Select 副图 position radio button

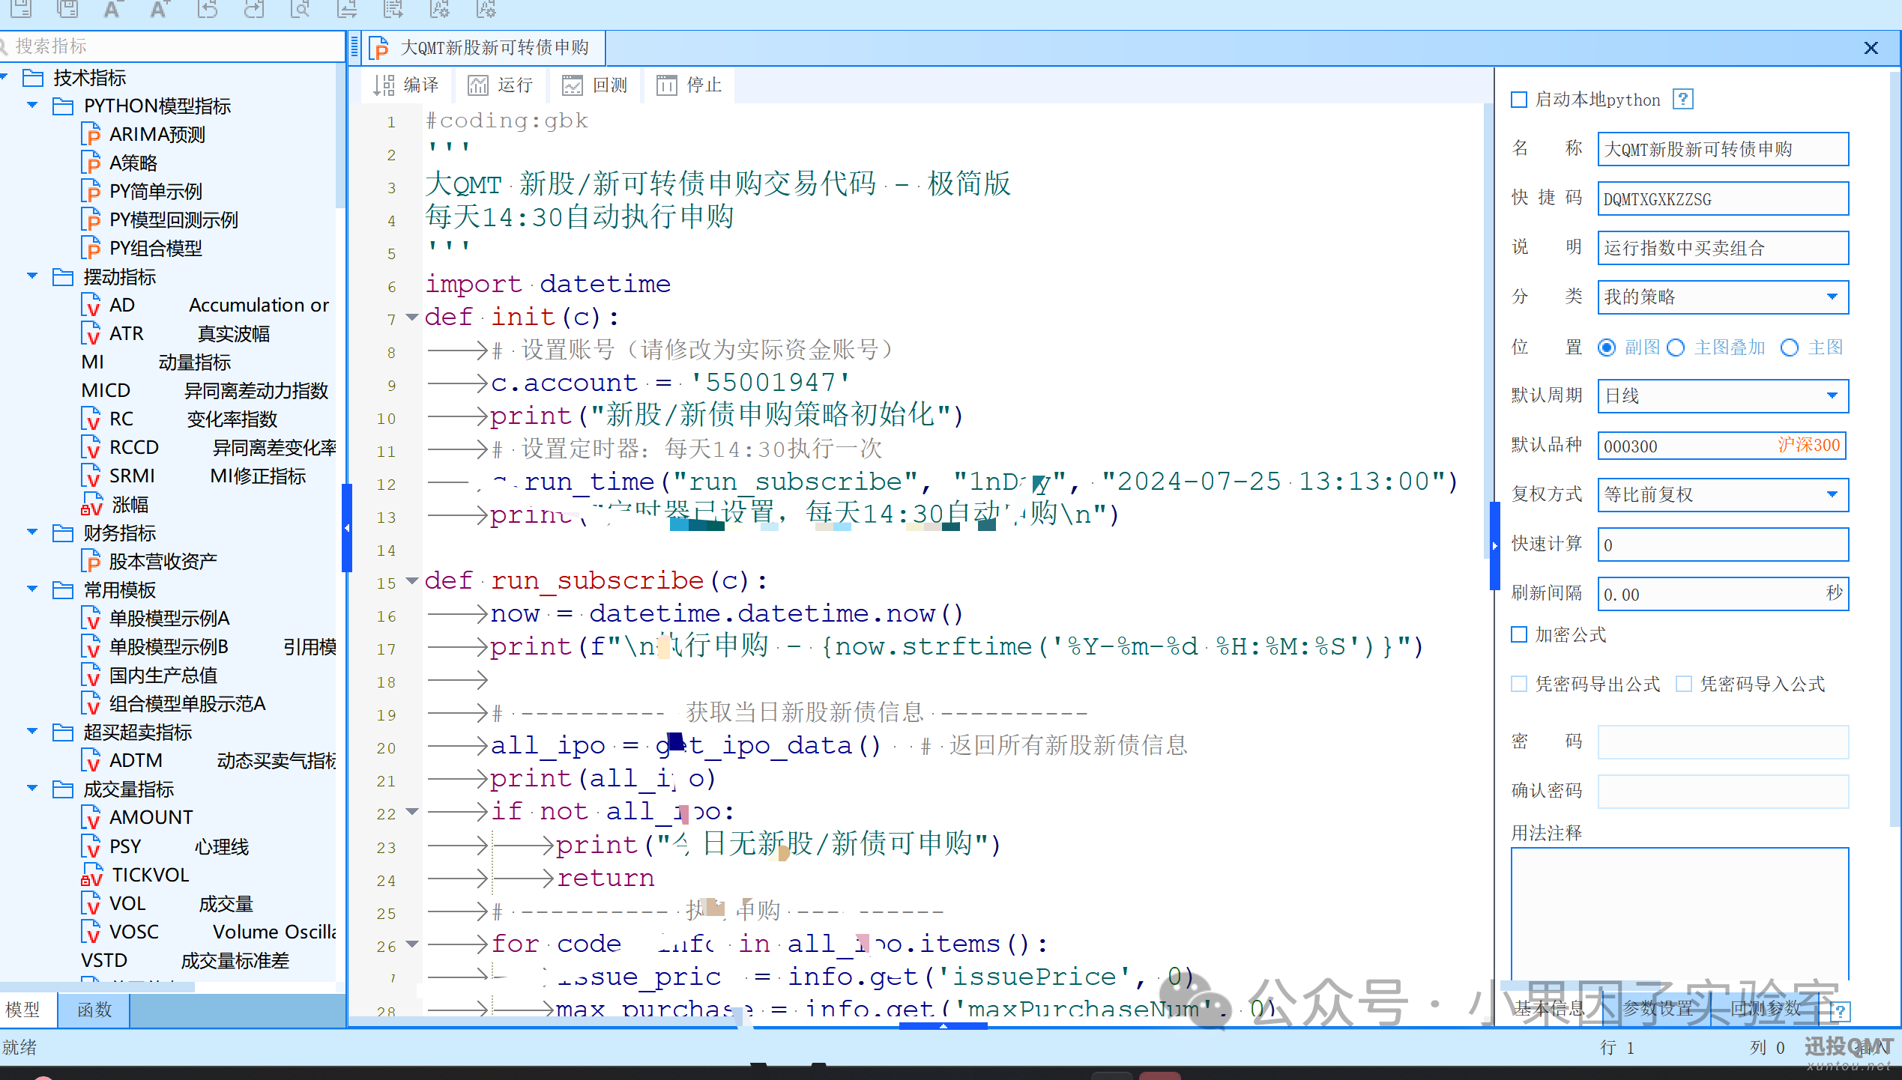pos(1607,348)
